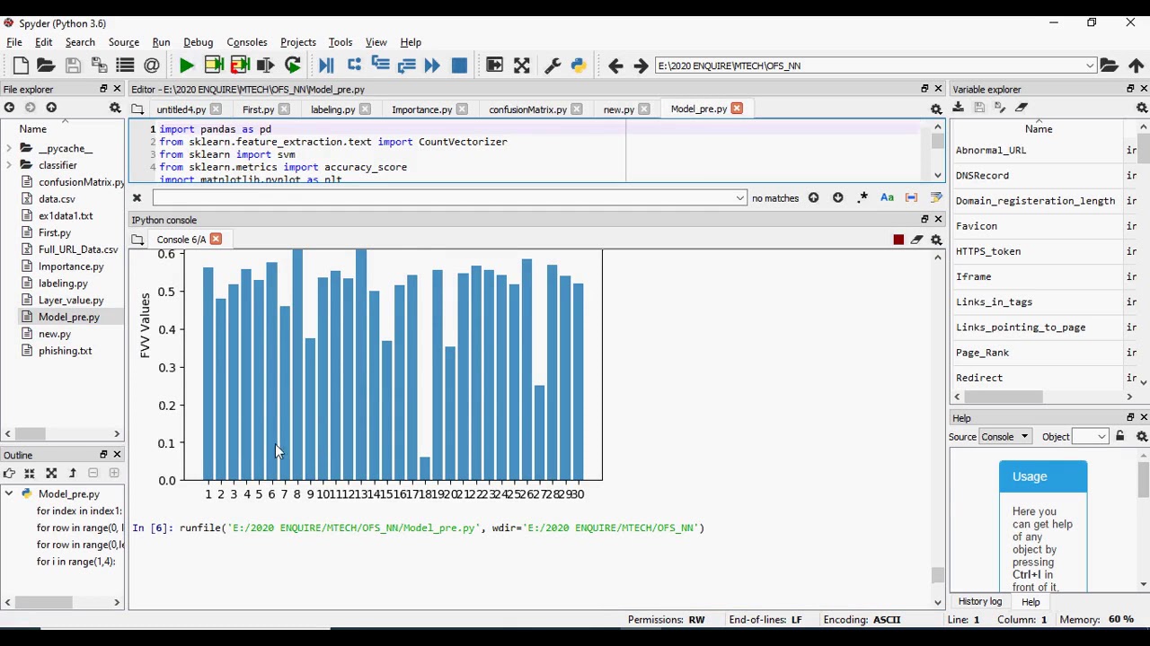Find the previous match in the search bar

813,197
